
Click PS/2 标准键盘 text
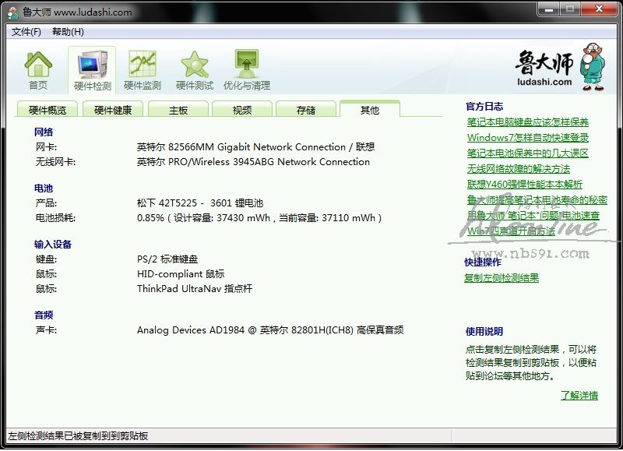167,259
